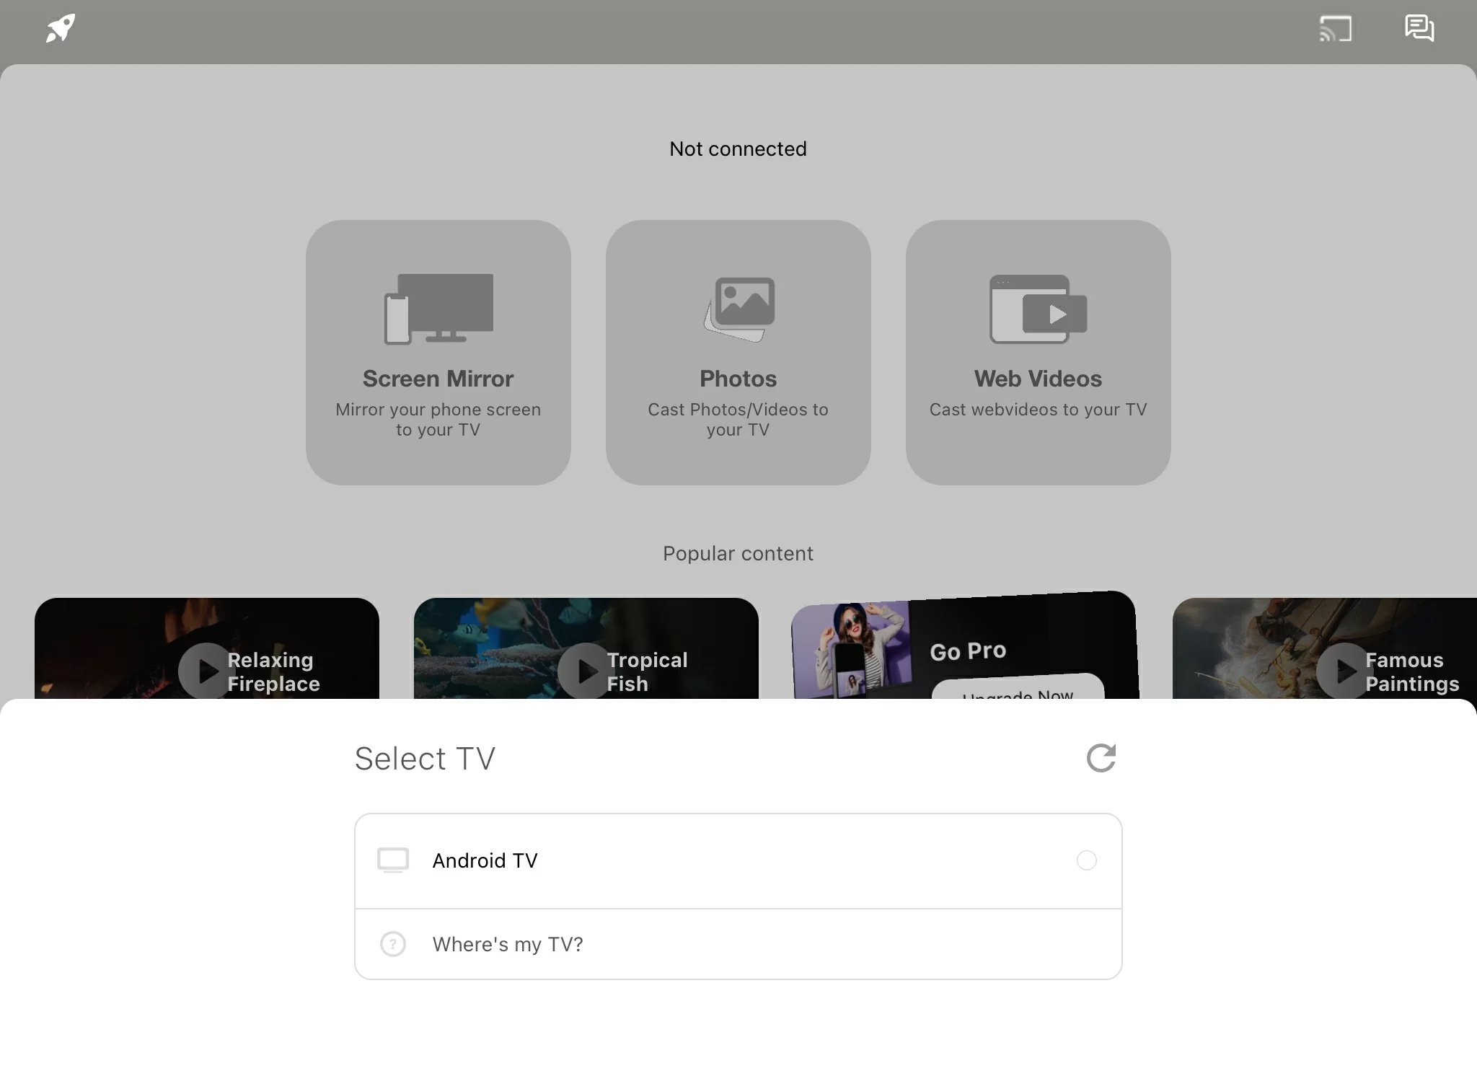Select the Android TV radio button
Screen dimensions: 1477x1071
tap(1087, 860)
